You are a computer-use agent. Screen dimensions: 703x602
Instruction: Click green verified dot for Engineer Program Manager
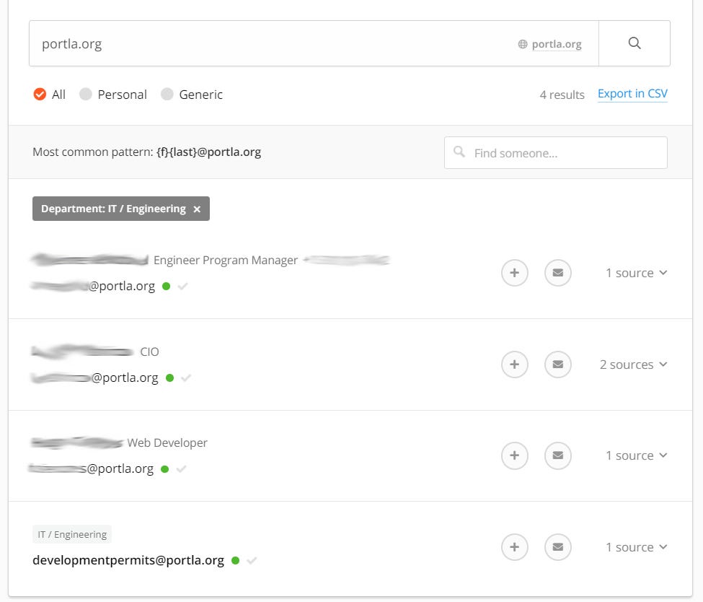pyautogui.click(x=167, y=286)
